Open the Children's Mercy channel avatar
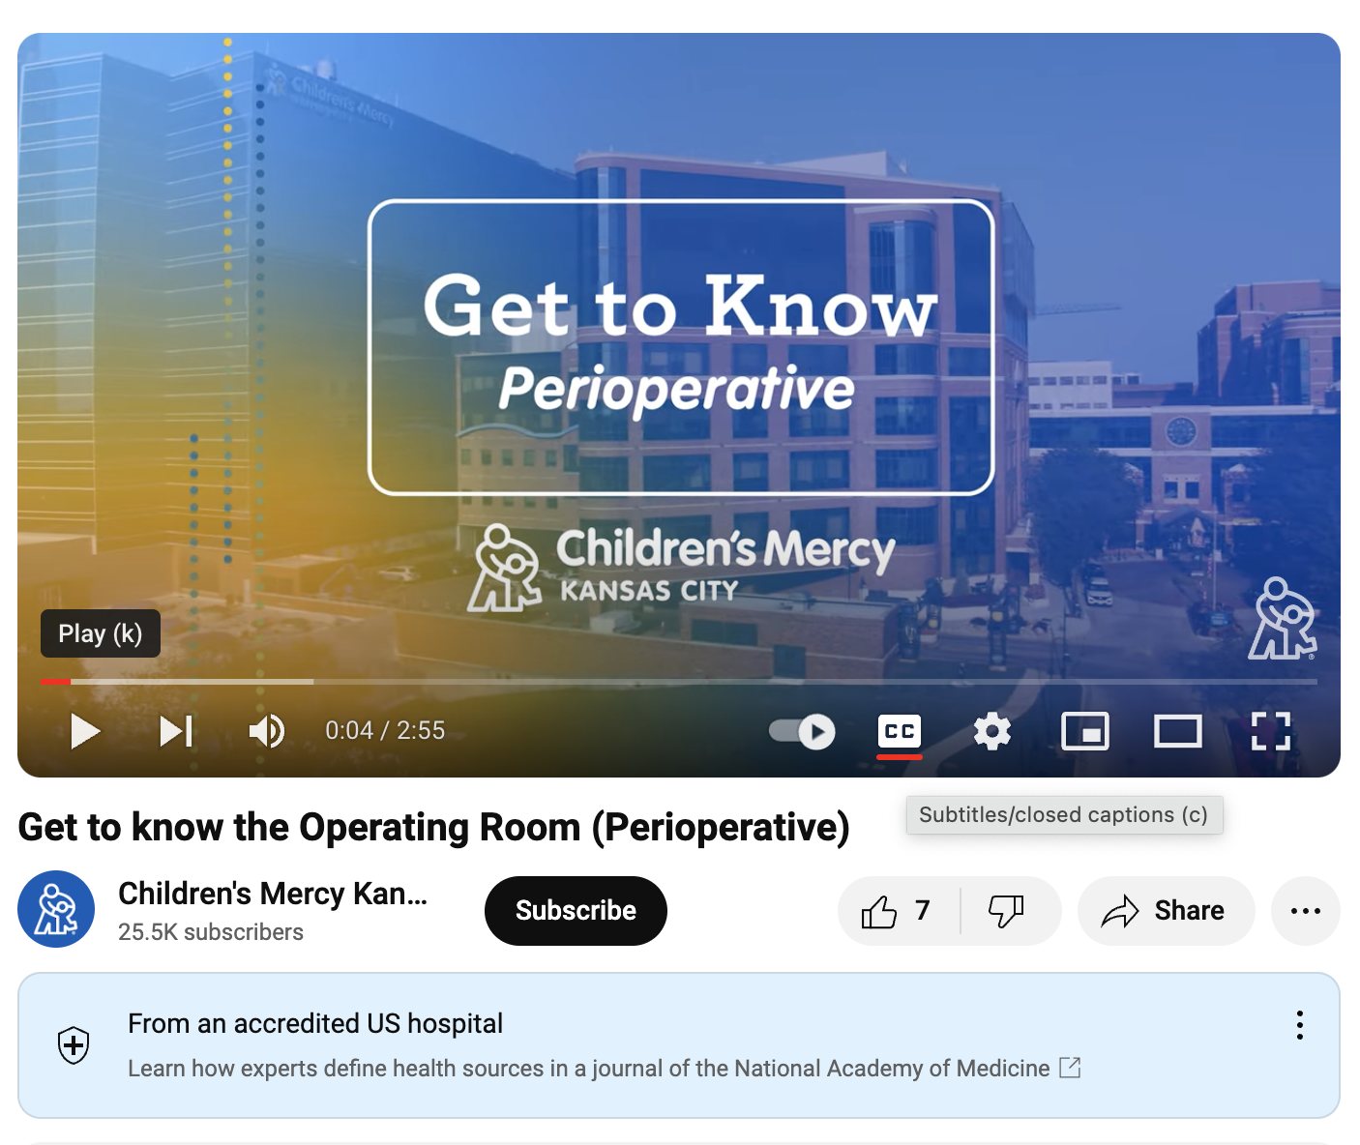Screen dimensions: 1360x1145 pyautogui.click(x=56, y=909)
